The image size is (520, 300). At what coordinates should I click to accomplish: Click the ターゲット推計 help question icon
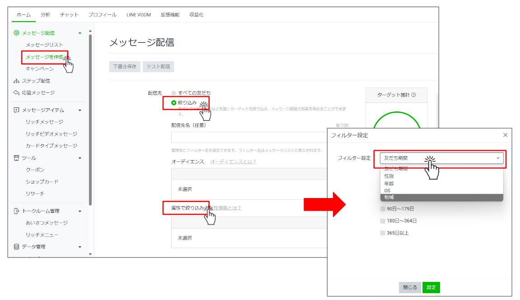tap(413, 95)
